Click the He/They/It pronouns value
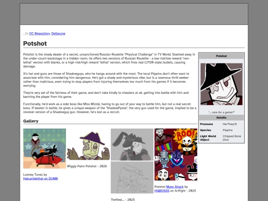 coord(230,124)
